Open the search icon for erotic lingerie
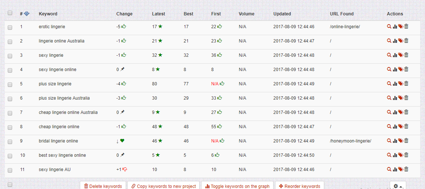This screenshot has height=189, width=425. [x=389, y=26]
